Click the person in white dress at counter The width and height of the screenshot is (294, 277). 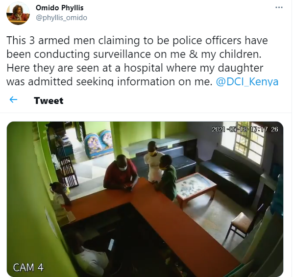tap(153, 161)
